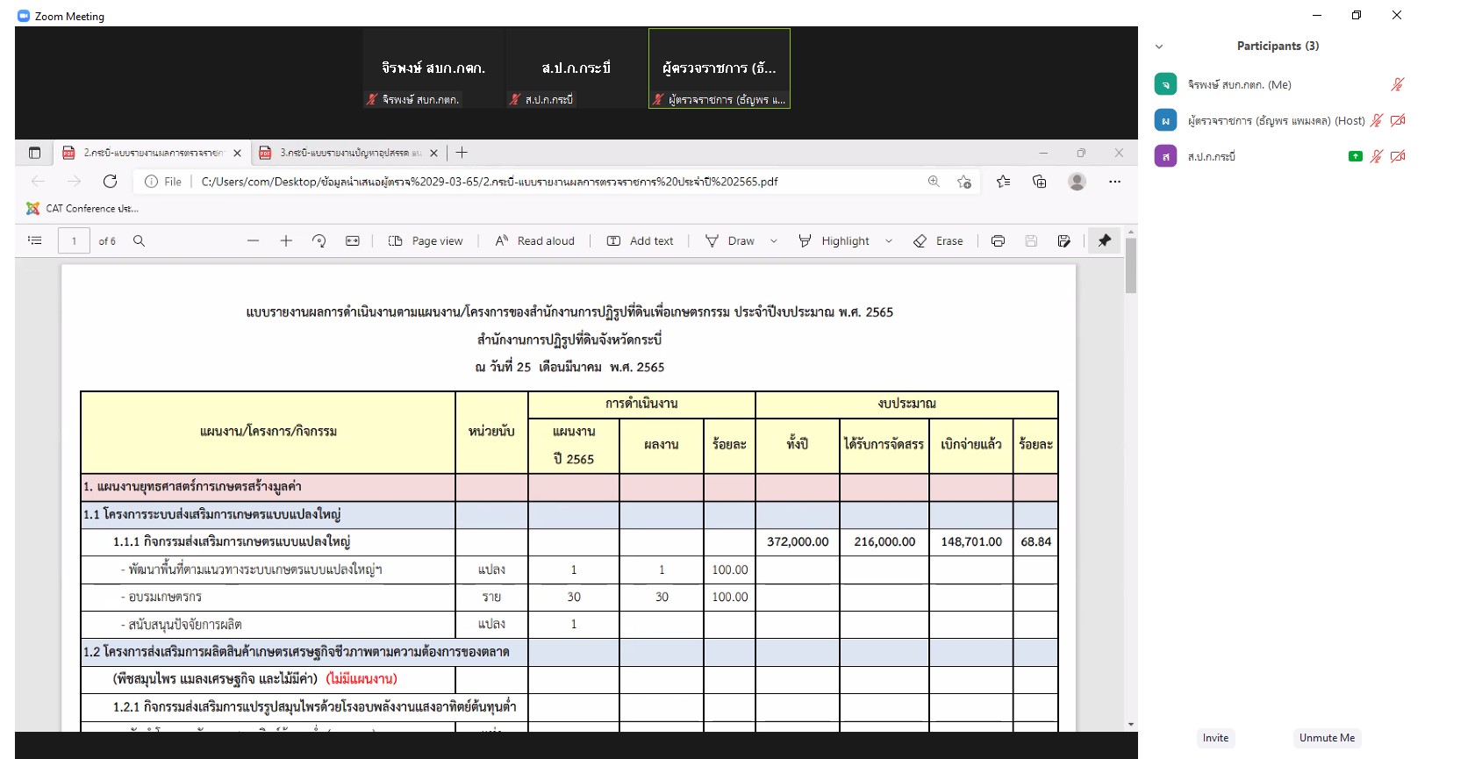Toggle fit to width view
The image size is (1482, 759).
[x=353, y=240]
